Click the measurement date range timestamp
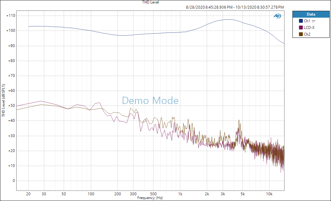 click(235, 7)
